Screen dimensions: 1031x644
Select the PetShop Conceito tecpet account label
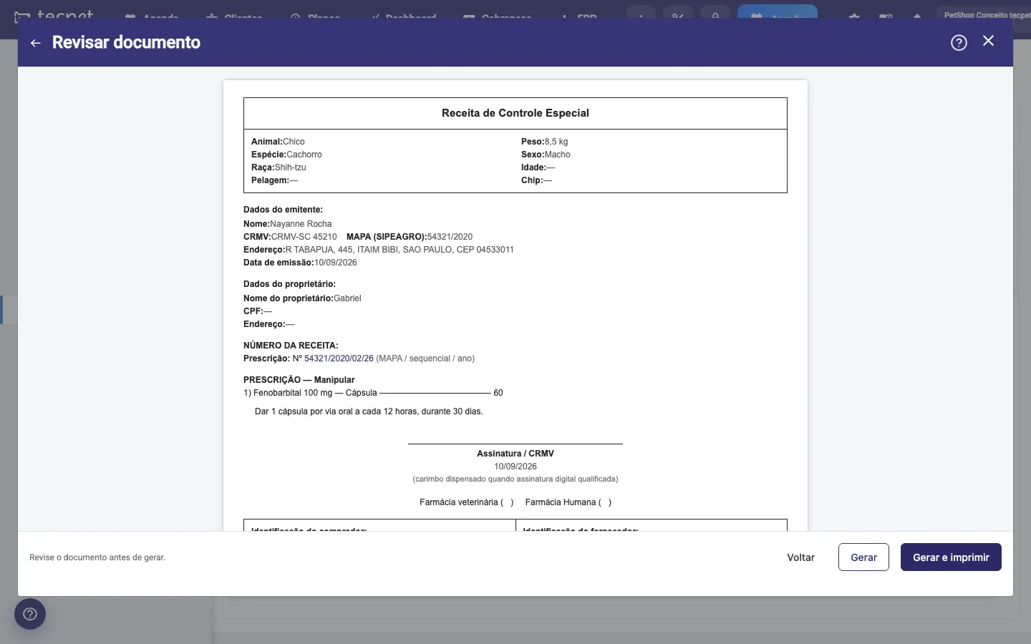click(987, 15)
